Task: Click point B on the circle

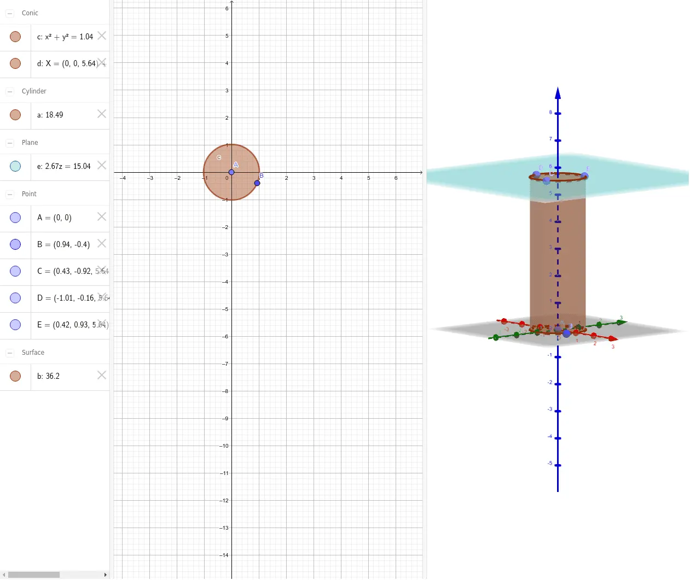Action: [257, 183]
